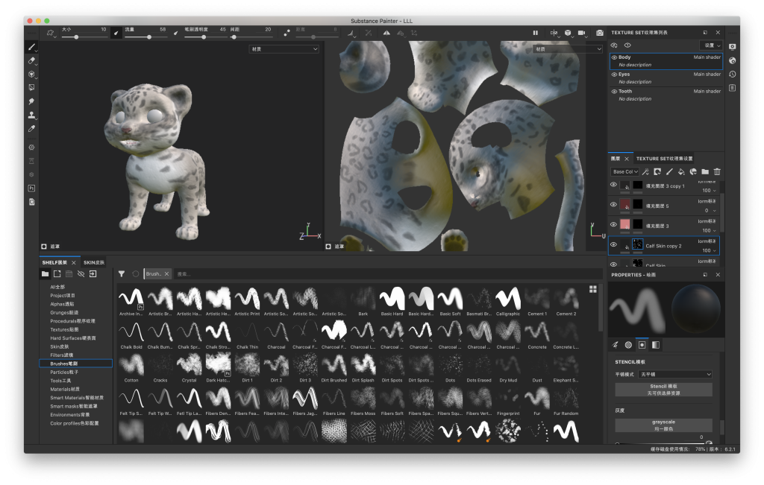Open History icon on right dock

coord(733,75)
